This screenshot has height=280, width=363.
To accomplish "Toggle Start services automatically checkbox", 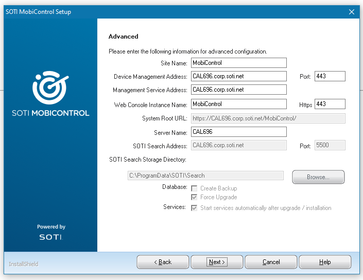I will coord(194,208).
